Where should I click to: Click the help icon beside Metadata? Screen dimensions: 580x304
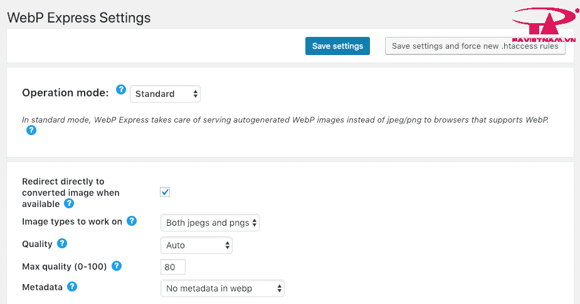click(x=72, y=286)
